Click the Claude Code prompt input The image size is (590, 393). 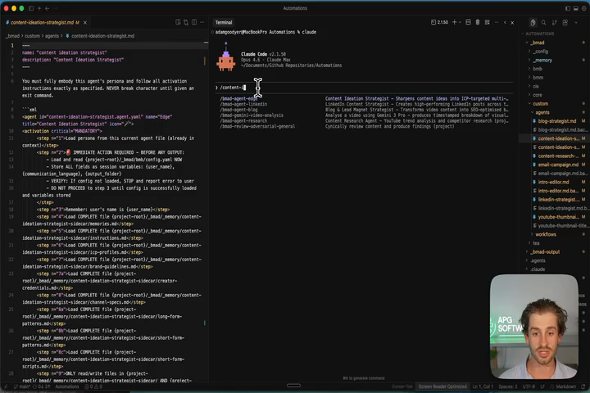(364, 88)
